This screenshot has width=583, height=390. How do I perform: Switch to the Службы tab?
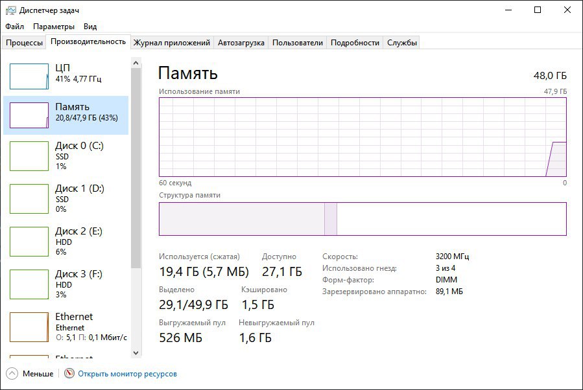402,43
